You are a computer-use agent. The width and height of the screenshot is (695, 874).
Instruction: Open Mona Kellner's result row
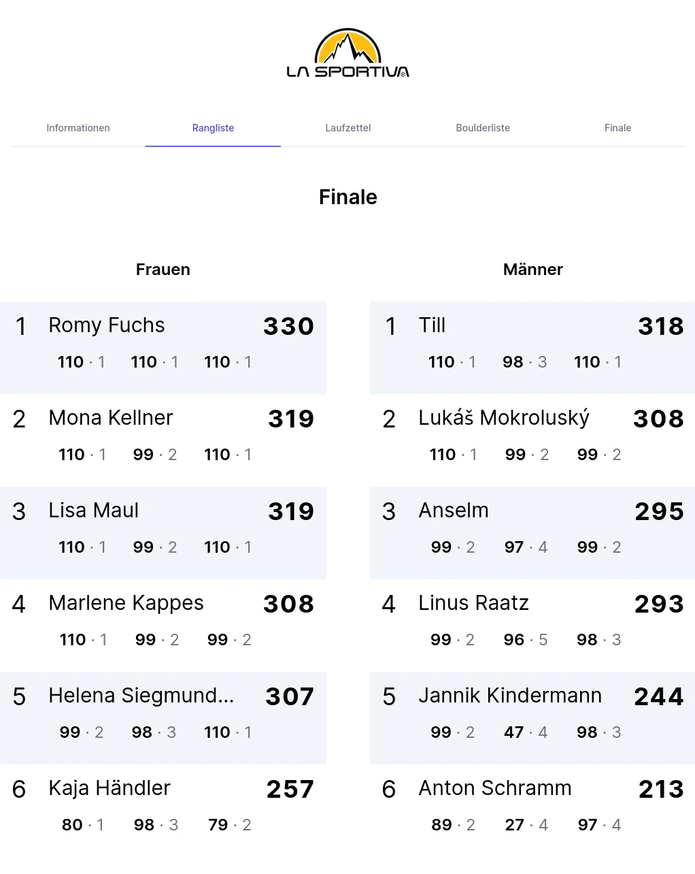(x=163, y=440)
